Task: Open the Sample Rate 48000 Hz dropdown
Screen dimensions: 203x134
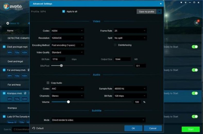Action: click(130, 89)
